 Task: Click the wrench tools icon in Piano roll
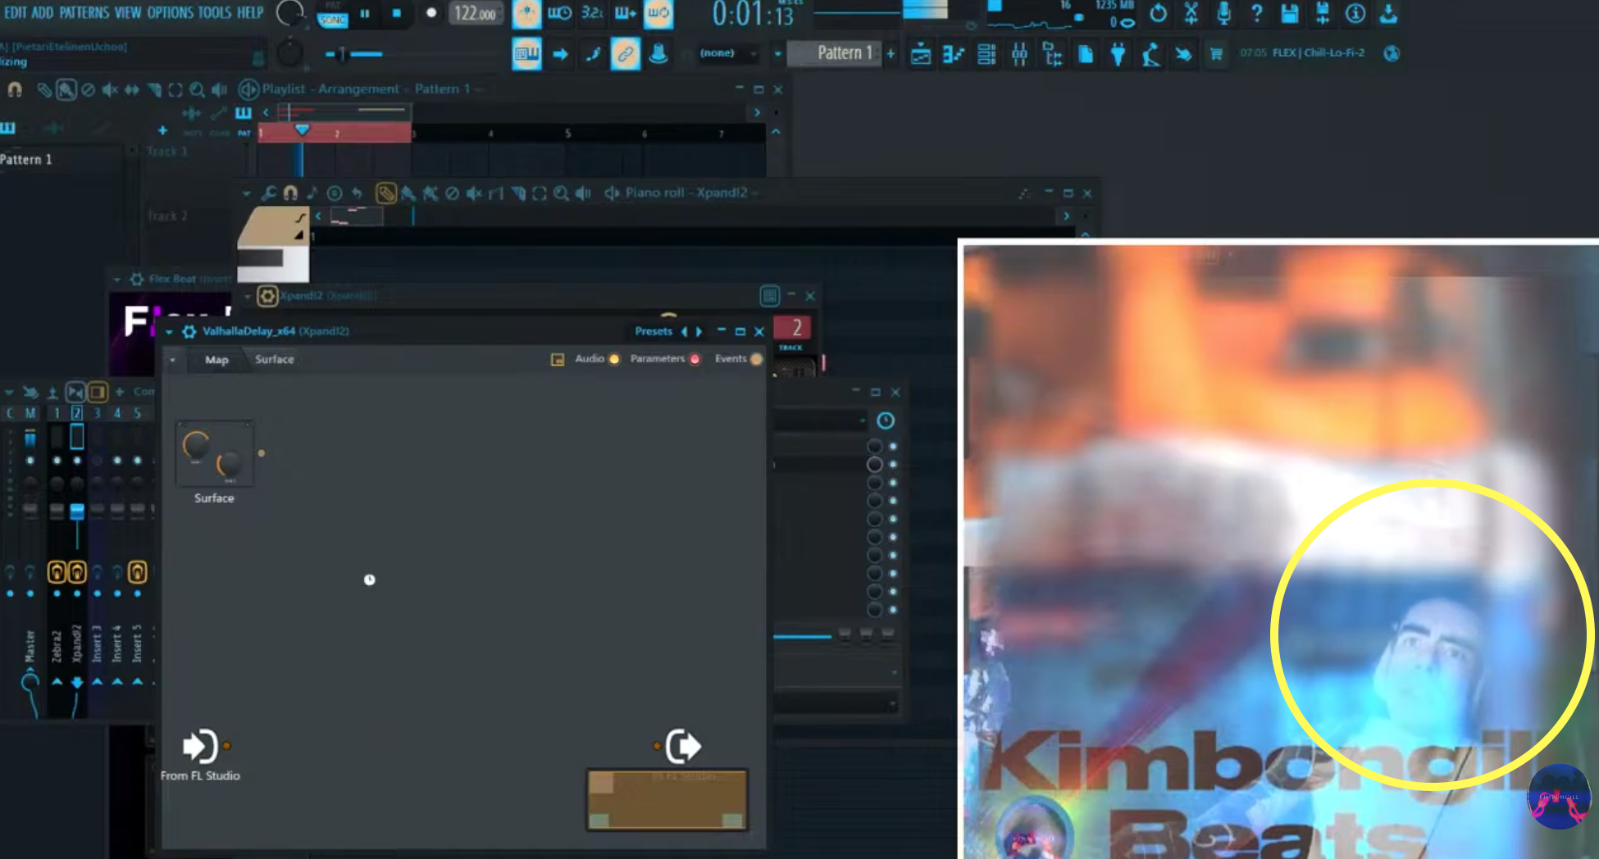[268, 193]
